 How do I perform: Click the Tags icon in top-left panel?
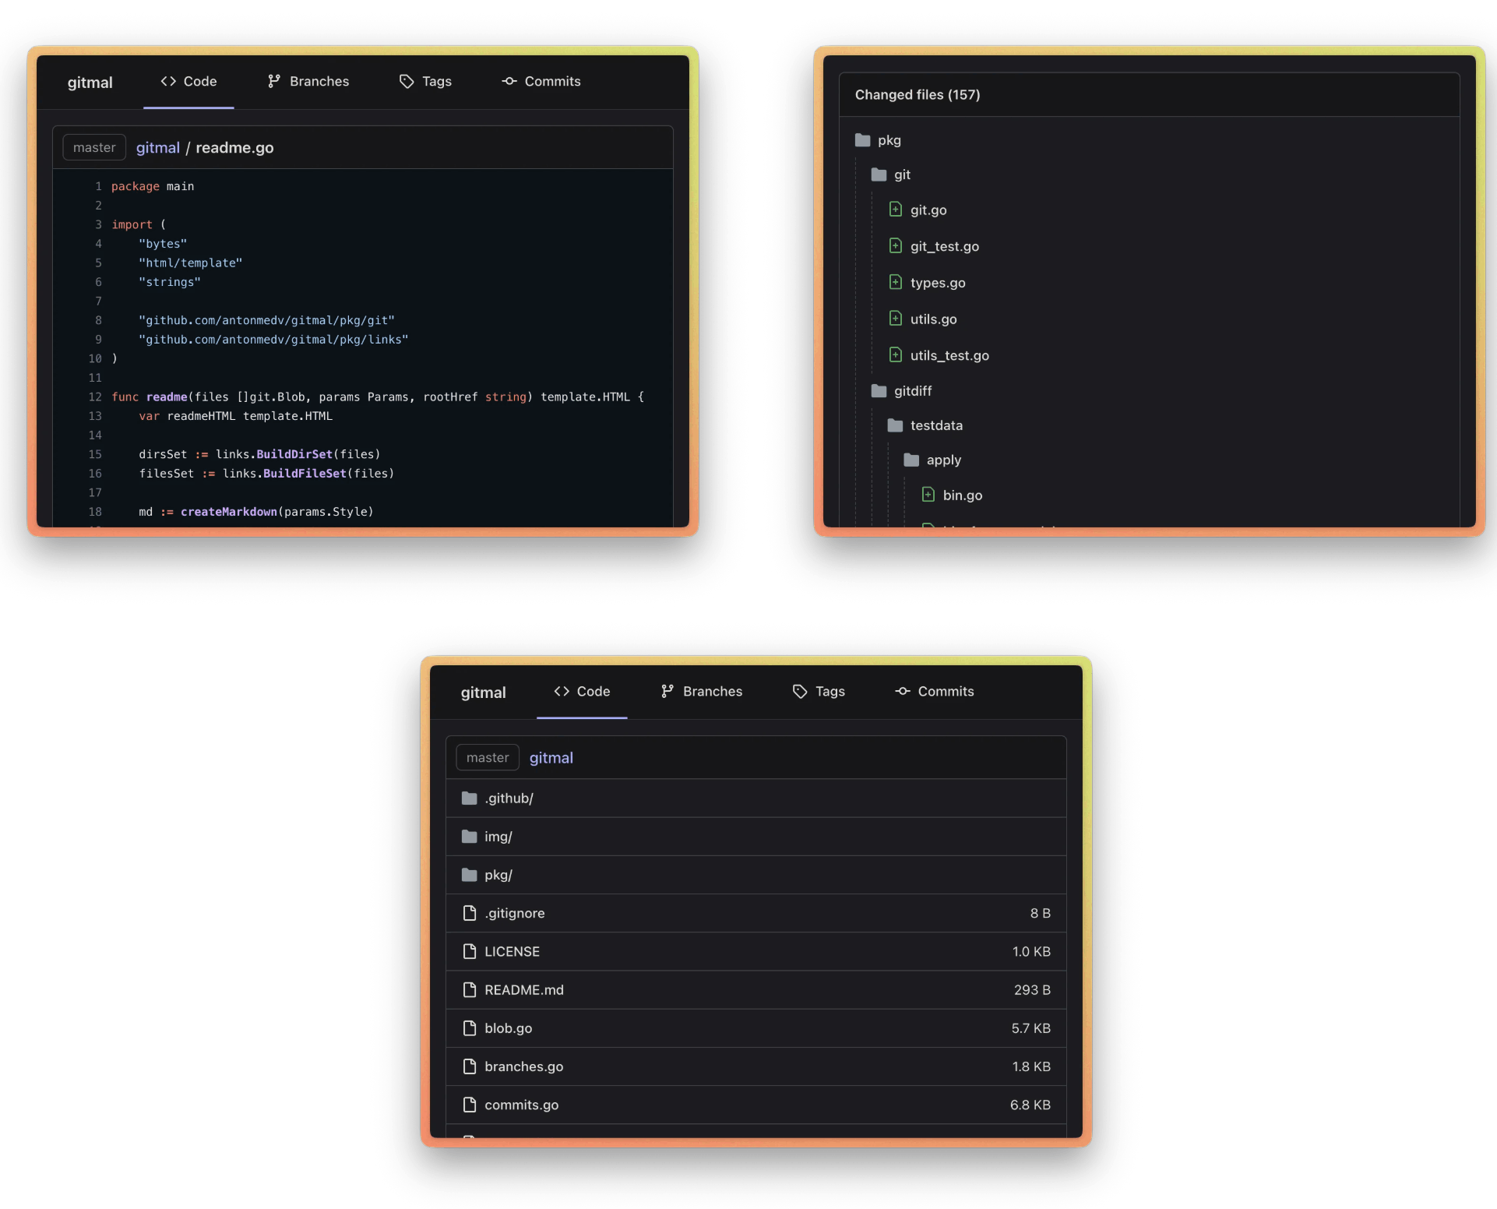(x=406, y=81)
